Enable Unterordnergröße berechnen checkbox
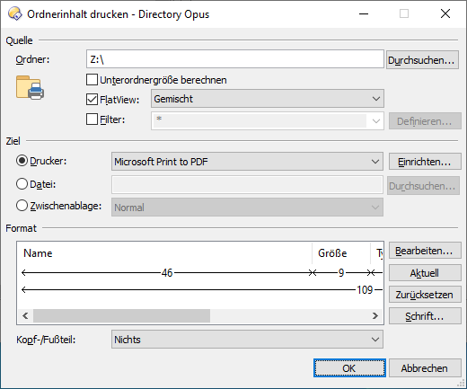467x389 pixels. coord(92,80)
